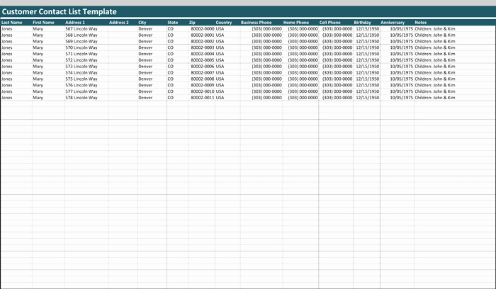
Task: Select the zip value 80002-0001
Action: (203, 35)
